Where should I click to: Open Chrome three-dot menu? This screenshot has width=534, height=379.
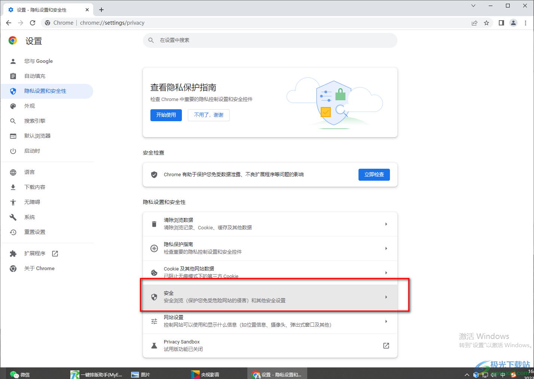pyautogui.click(x=525, y=23)
